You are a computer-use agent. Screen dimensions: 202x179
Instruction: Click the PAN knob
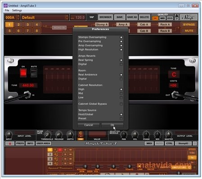coord(124,134)
